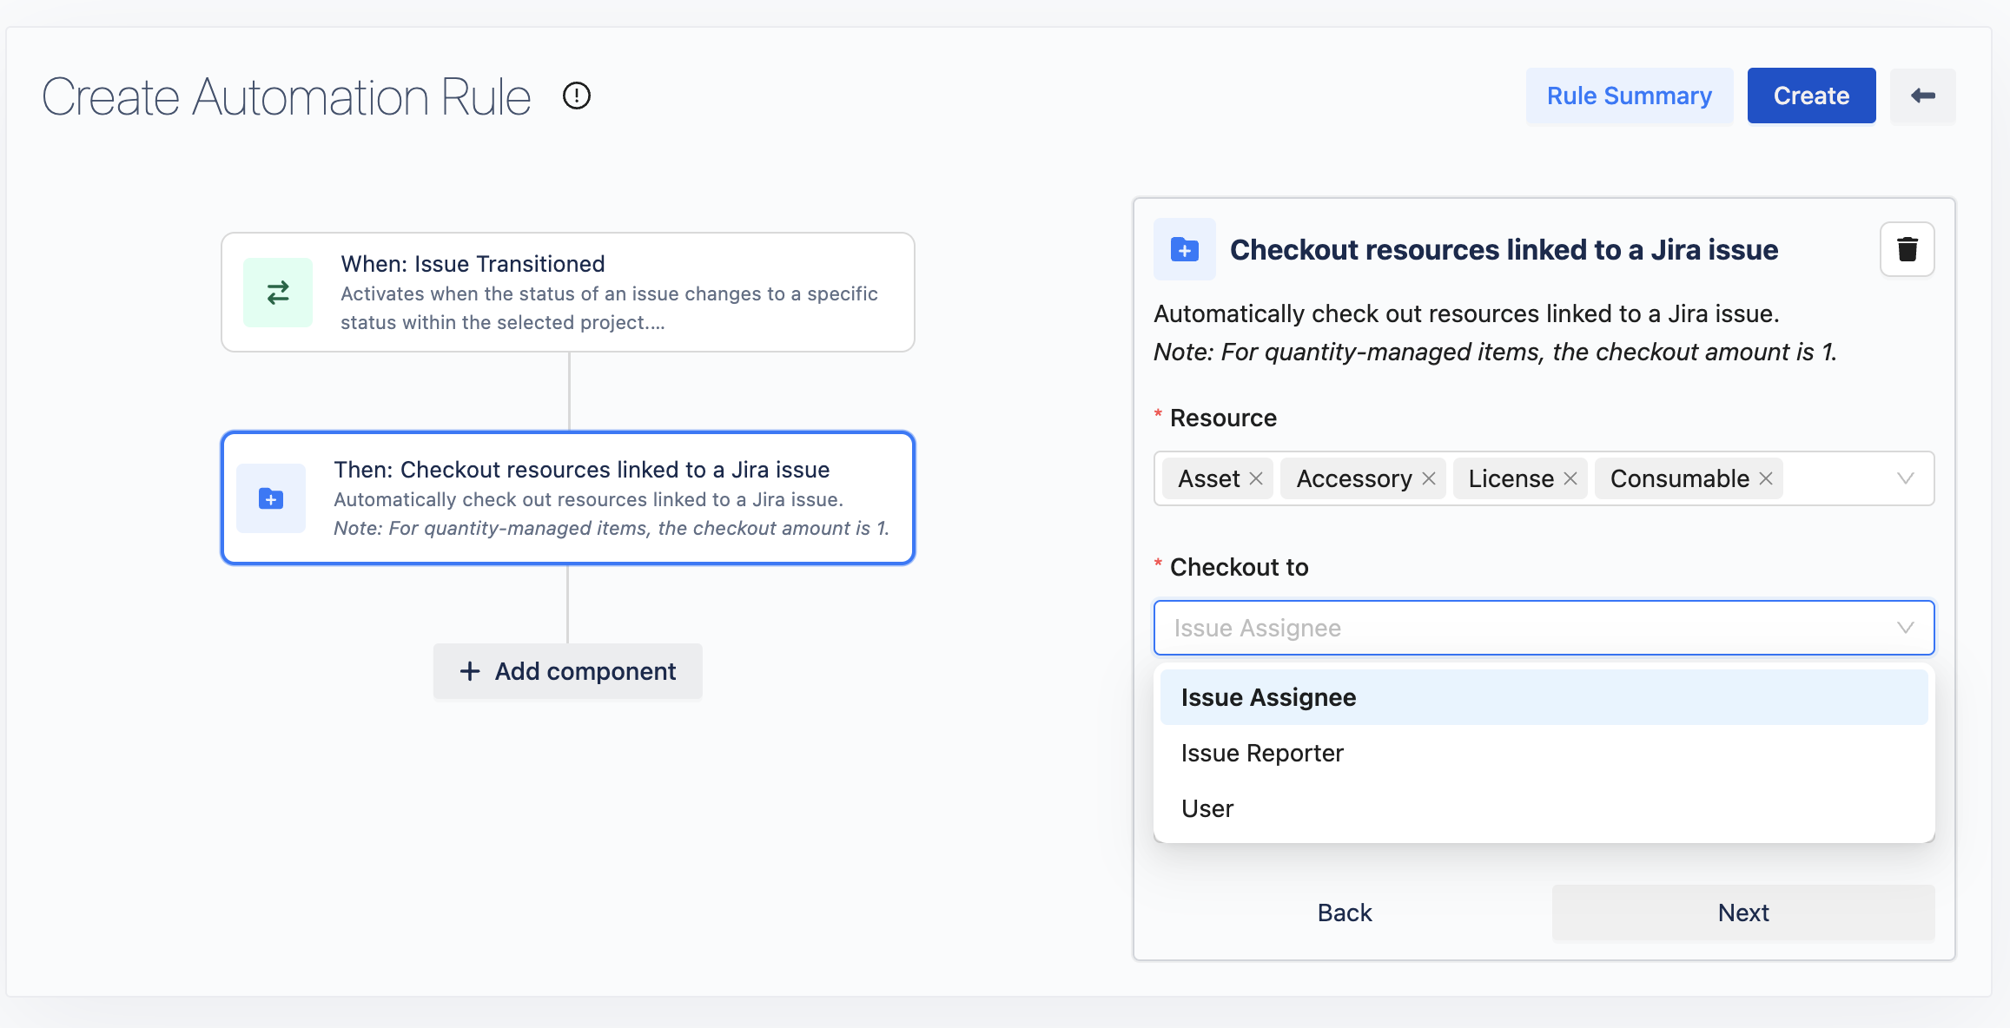Delete component using the trash icon
This screenshot has width=2010, height=1028.
click(x=1907, y=250)
